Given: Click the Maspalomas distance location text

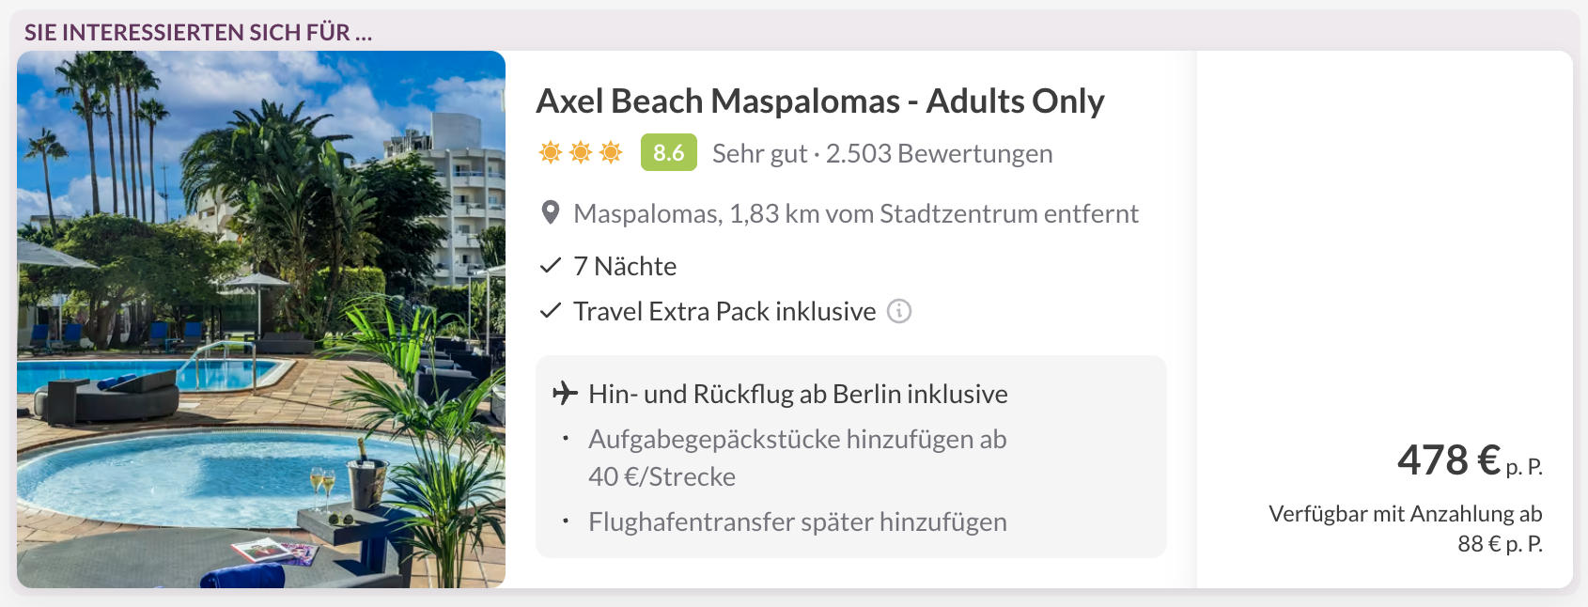Looking at the screenshot, I should point(855,213).
